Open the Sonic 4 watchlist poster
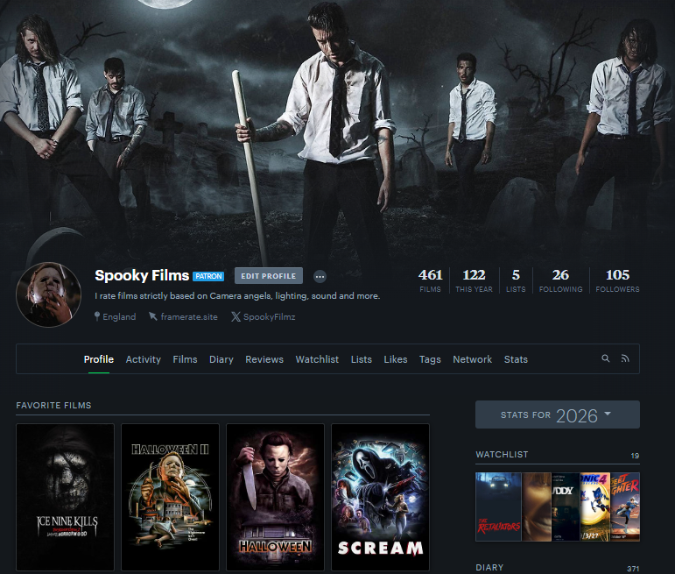 point(595,507)
